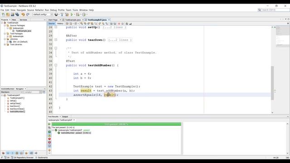Image resolution: width=290 pixels, height=163 pixels.
Task: Toggle Show Failed red exclamation filter
Action: pos(49,139)
